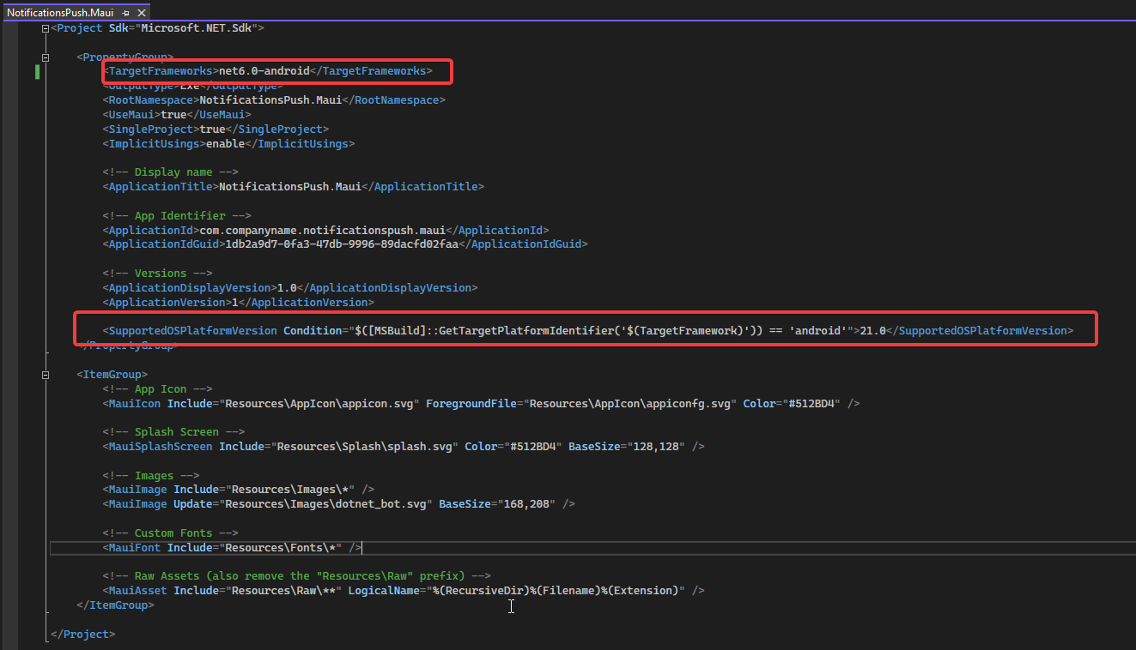Collapse the PropertyGroup section
1136x650 pixels.
click(x=44, y=57)
